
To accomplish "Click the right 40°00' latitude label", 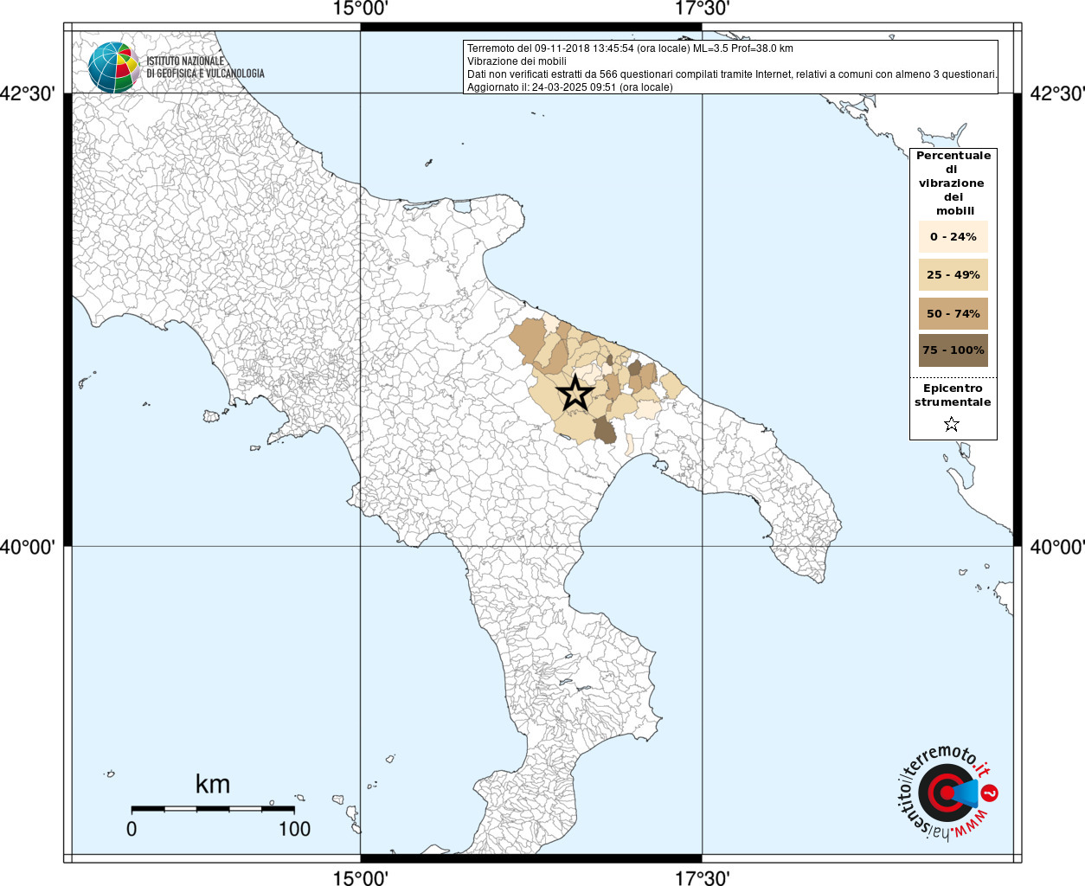I will point(1057,547).
